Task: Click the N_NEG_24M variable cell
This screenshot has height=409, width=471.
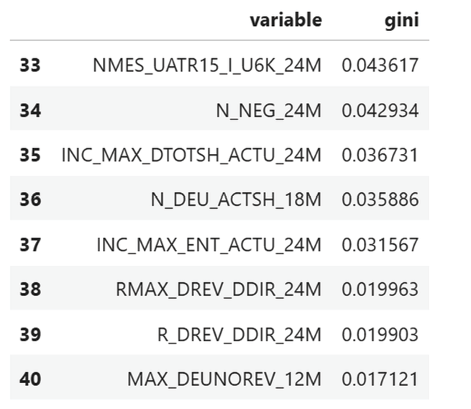Action: click(269, 110)
